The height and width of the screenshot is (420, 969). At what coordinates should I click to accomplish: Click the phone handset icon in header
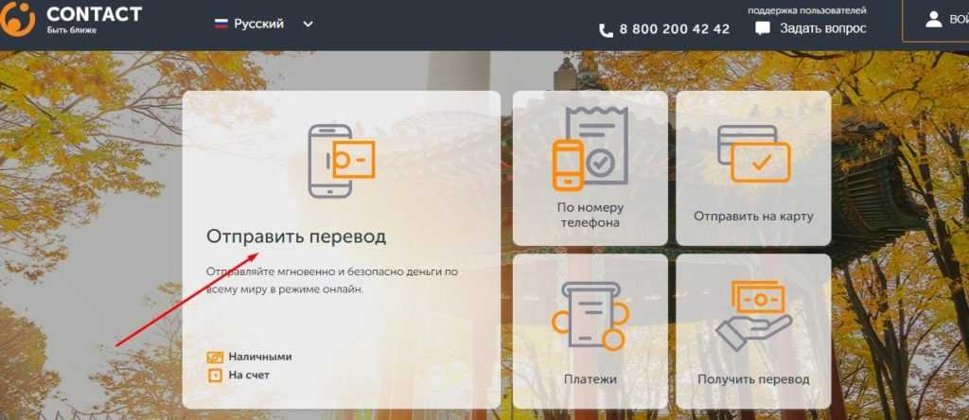(606, 29)
